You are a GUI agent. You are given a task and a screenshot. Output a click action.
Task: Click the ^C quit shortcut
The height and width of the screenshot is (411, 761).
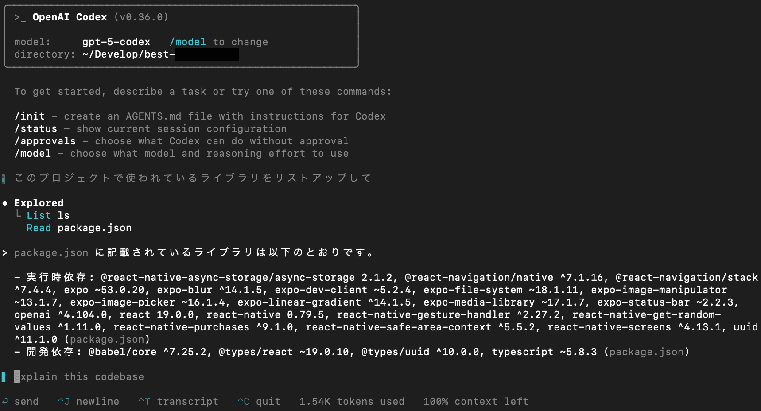coord(259,402)
